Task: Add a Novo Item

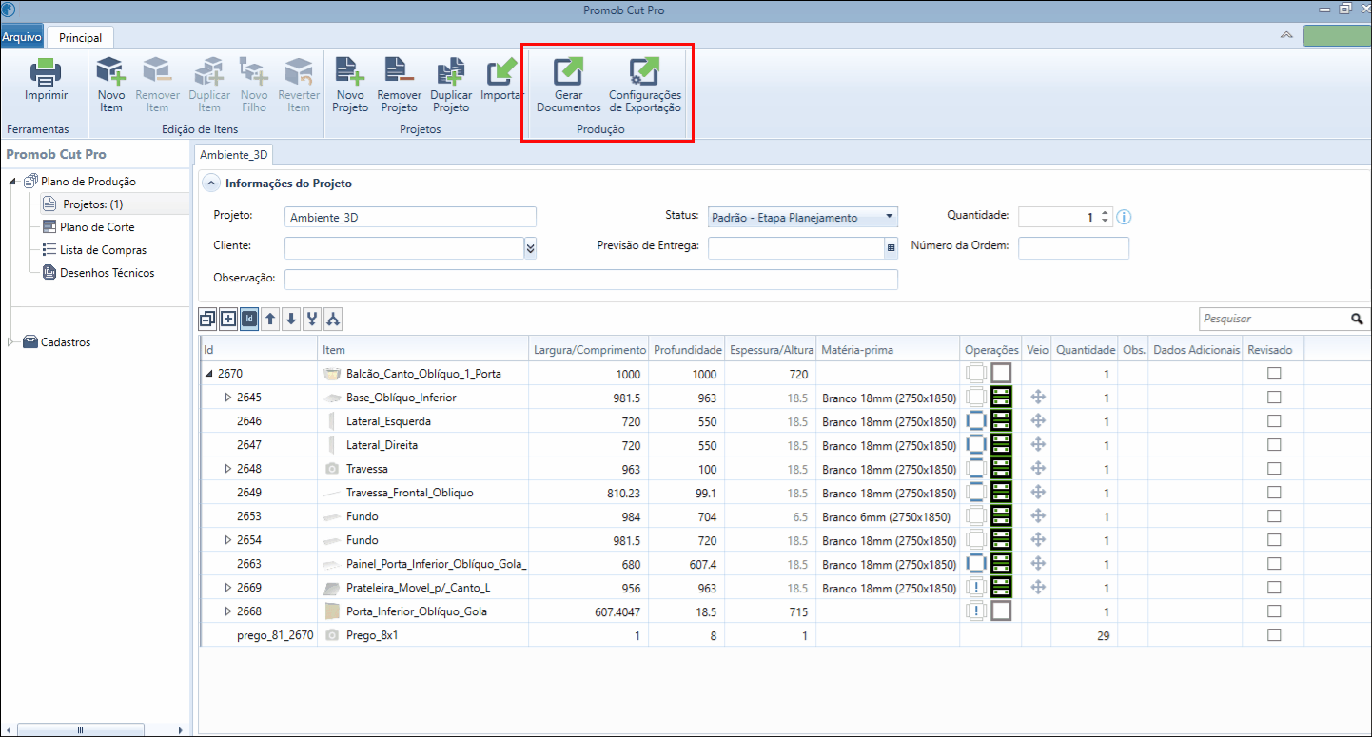Action: (x=111, y=72)
